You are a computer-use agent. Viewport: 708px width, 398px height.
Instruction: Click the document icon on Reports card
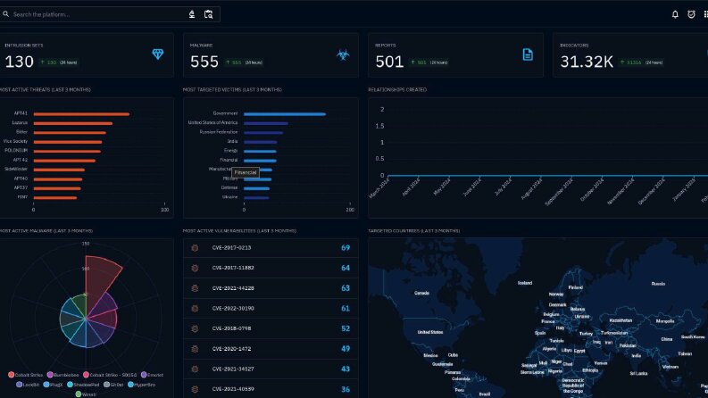click(528, 54)
